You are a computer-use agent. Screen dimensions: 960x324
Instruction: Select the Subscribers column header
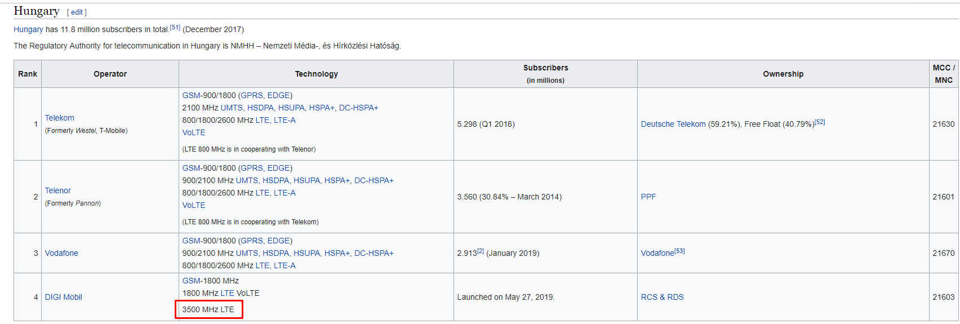[x=546, y=74]
